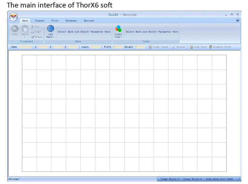Click the ThorX6 application logo button
Screen dimensions: 248x184
click(x=13, y=16)
